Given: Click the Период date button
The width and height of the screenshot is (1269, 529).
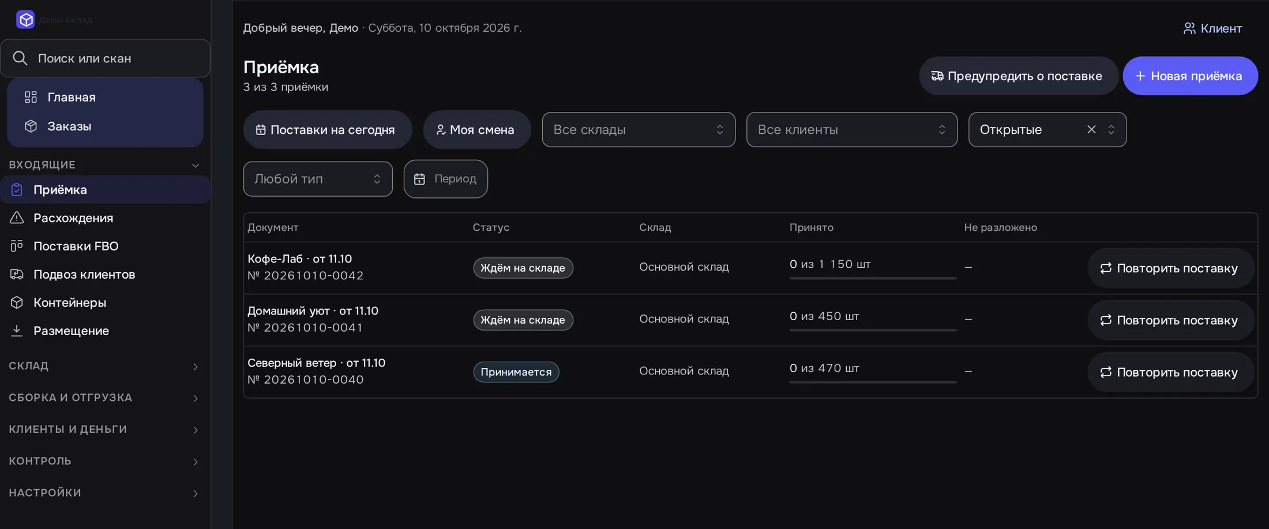Looking at the screenshot, I should pyautogui.click(x=446, y=179).
